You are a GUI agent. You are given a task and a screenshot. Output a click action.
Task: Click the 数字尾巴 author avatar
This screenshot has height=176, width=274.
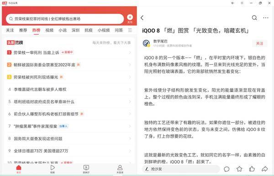coord(146,43)
